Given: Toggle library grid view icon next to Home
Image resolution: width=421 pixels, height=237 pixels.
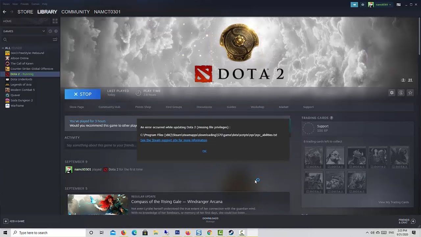Looking at the screenshot, I should [55, 21].
